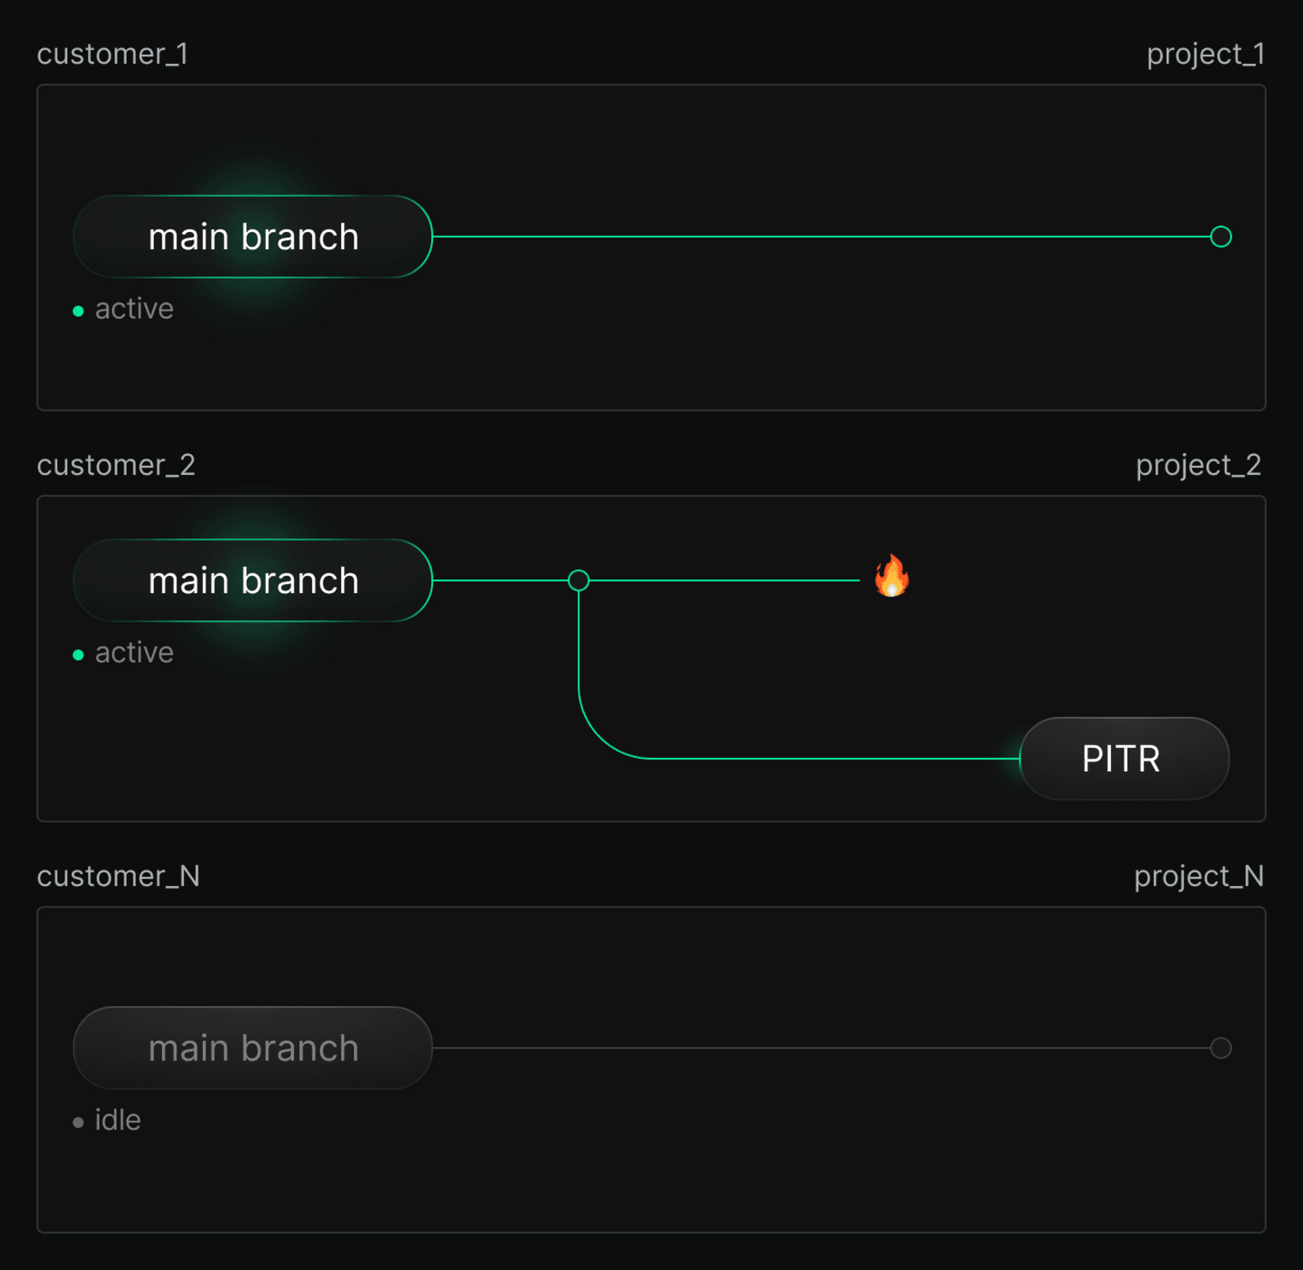This screenshot has width=1303, height=1270.
Task: Select customer_1's main branch pill
Action: click(x=252, y=237)
